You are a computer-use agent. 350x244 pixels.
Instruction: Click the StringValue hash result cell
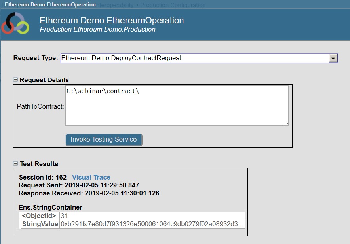152,224
